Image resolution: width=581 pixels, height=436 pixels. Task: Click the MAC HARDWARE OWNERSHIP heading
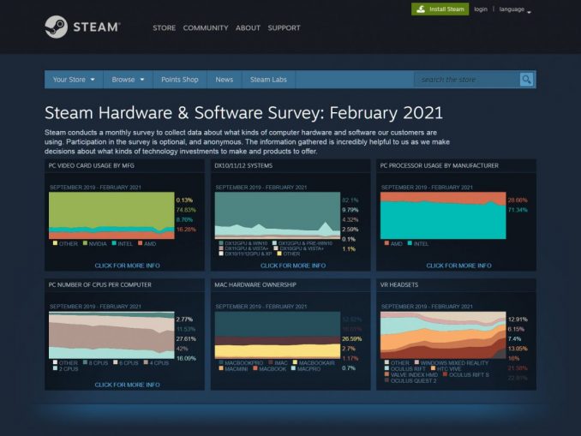255,285
